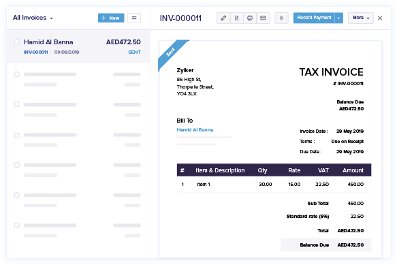
Task: Click the 22.50 VAT cell in the Item 1 row
Action: 322,184
